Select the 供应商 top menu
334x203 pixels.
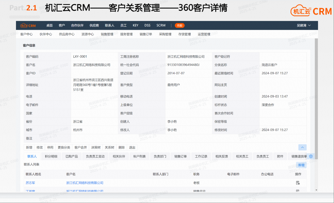(x=94, y=26)
